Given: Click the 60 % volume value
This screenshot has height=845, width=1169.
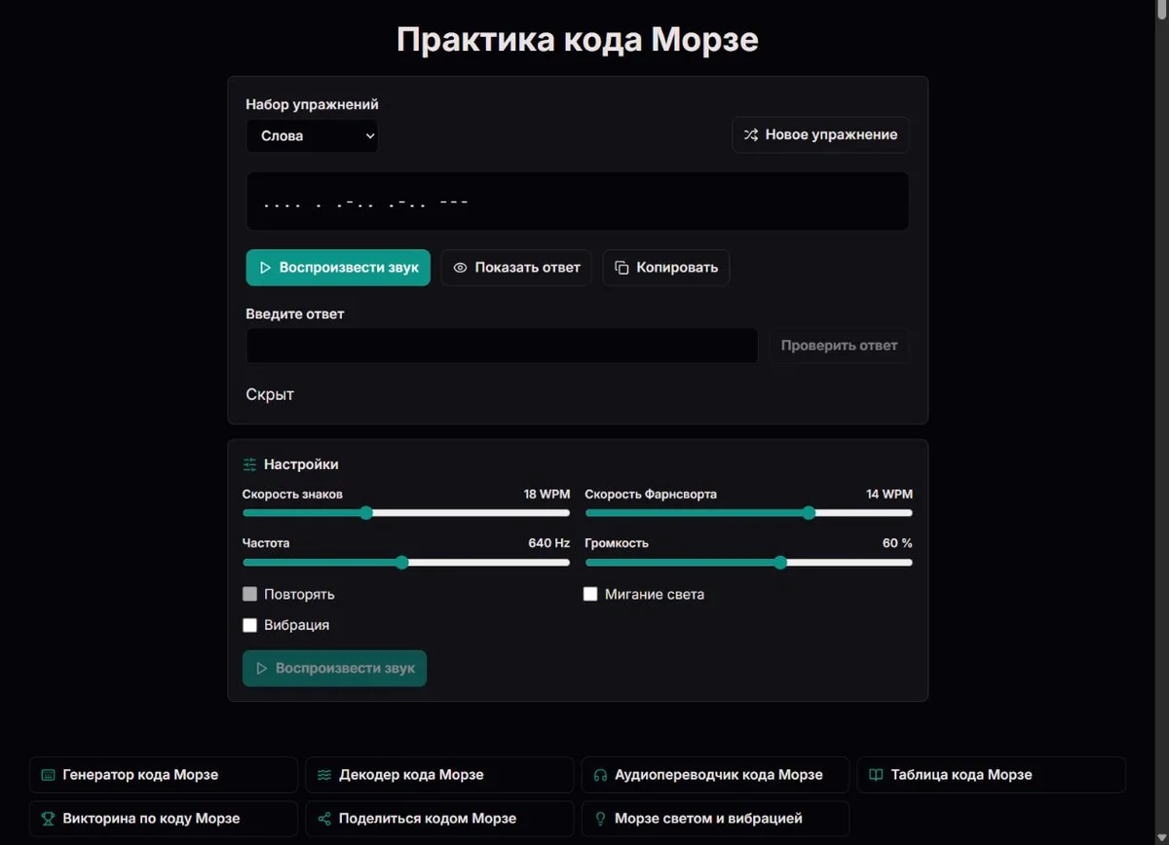Looking at the screenshot, I should (897, 543).
